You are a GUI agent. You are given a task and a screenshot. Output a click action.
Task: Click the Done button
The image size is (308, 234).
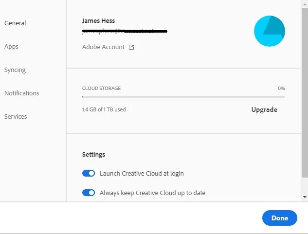pos(279,218)
